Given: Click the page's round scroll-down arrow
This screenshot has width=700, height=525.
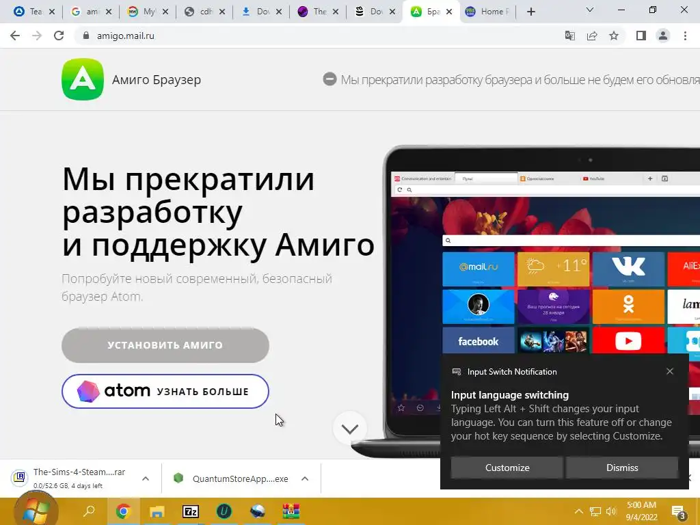Looking at the screenshot, I should click(350, 429).
